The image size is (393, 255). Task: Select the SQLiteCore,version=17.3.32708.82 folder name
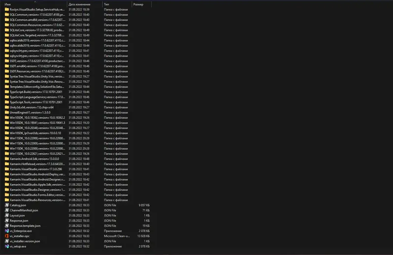[x=37, y=30]
